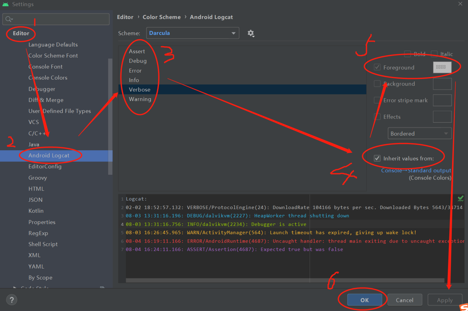The height and width of the screenshot is (311, 468).
Task: Toggle the Italic checkbox
Action: pyautogui.click(x=434, y=54)
